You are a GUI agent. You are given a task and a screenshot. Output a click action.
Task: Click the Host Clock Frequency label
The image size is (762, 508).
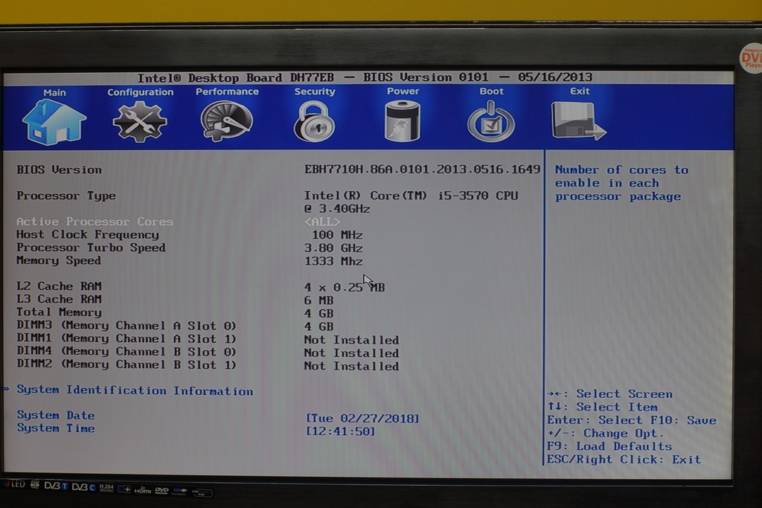[x=88, y=234]
